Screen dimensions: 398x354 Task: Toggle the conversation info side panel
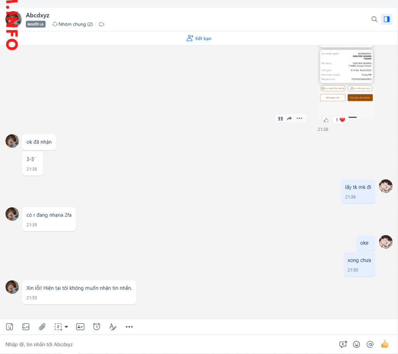(386, 19)
